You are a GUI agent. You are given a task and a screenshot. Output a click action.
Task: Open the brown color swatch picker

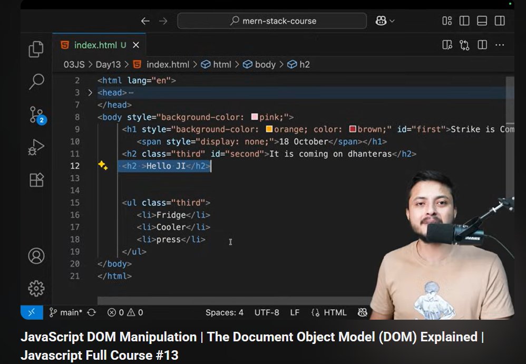353,129
